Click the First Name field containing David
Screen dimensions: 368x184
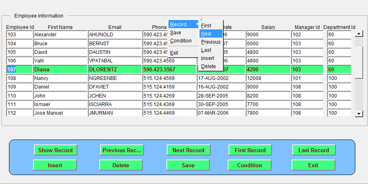coord(61,52)
